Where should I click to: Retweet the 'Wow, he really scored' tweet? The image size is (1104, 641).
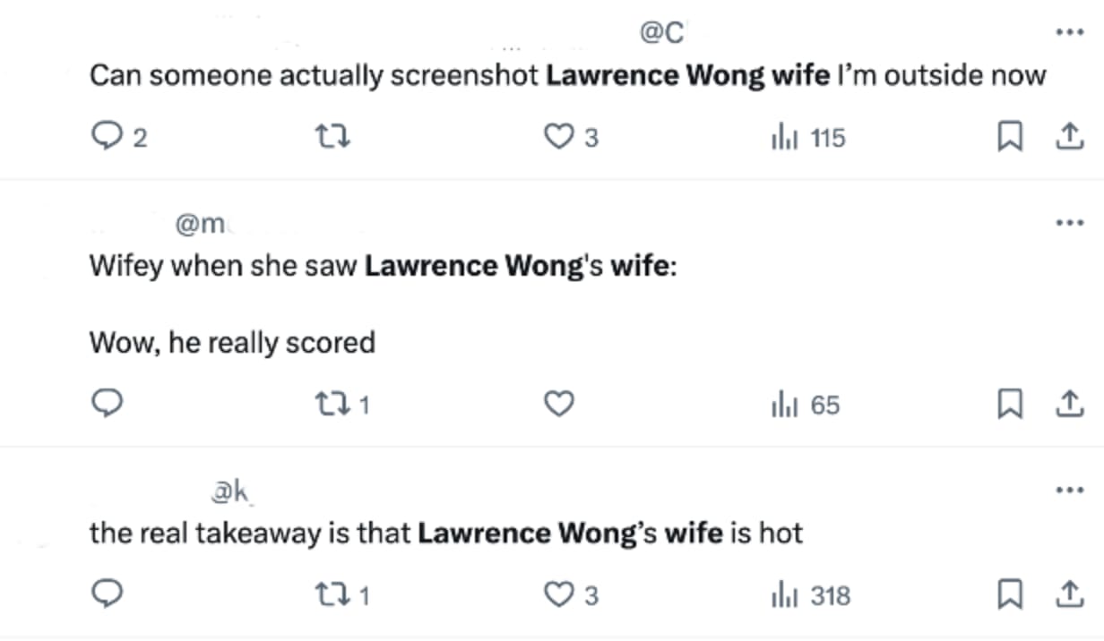343,405
